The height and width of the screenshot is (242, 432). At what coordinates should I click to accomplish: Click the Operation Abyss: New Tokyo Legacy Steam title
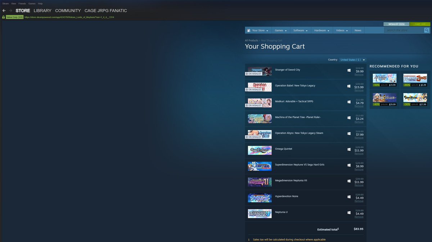click(299, 133)
